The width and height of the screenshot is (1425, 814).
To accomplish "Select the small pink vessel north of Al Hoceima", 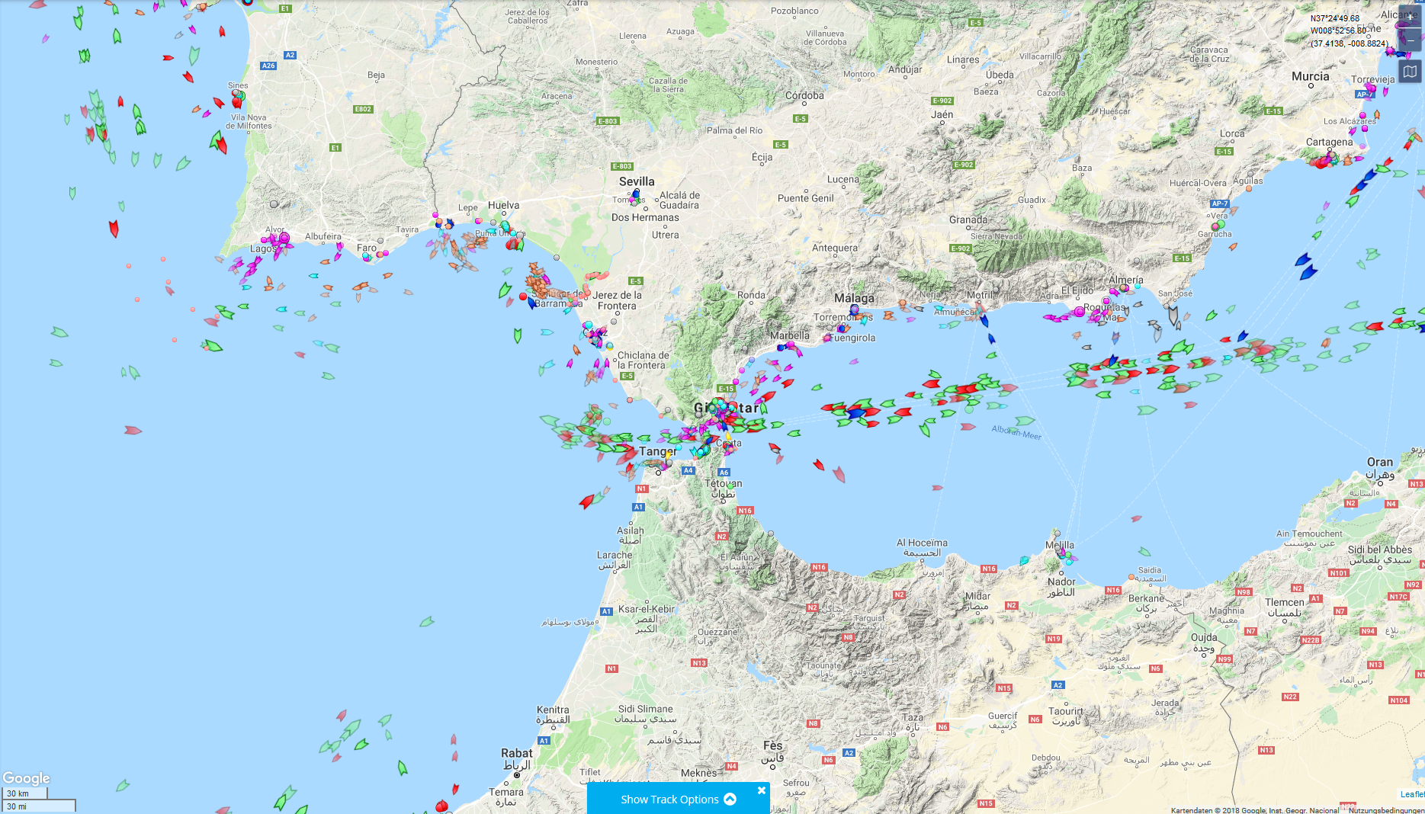I will click(938, 488).
